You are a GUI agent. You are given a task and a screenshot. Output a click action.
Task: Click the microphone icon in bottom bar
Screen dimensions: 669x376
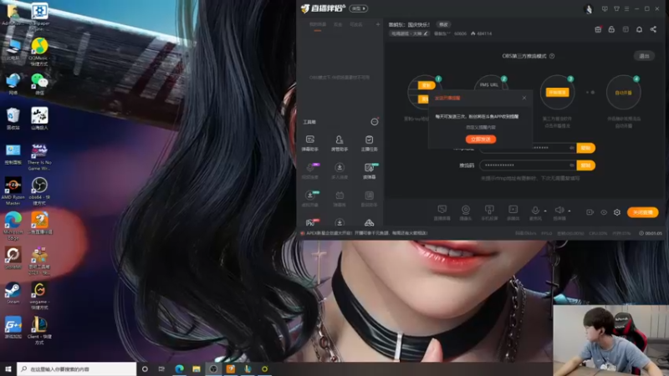pyautogui.click(x=535, y=211)
